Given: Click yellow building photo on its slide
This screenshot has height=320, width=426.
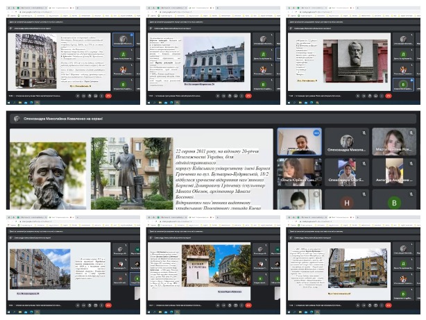Looking at the screenshot, I should click(x=358, y=268).
